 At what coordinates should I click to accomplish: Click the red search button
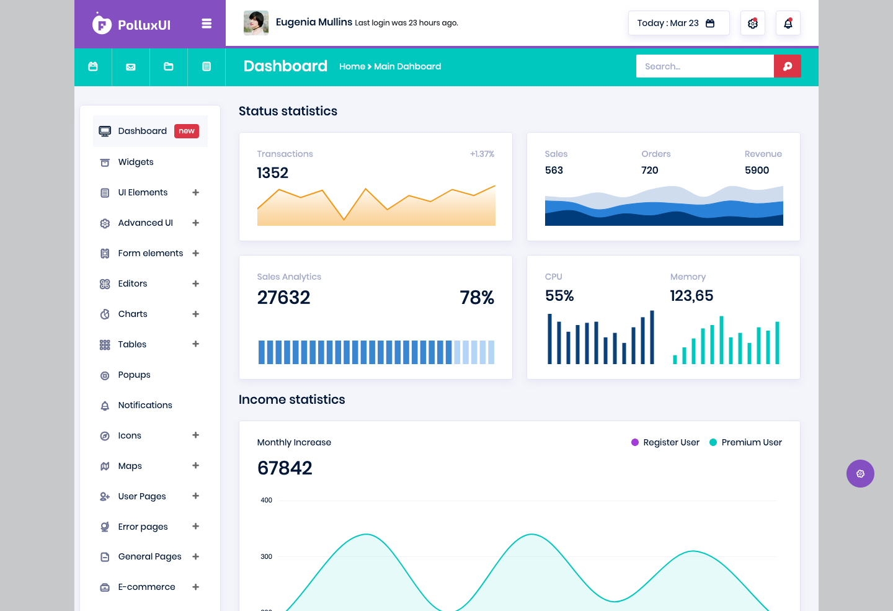point(788,66)
